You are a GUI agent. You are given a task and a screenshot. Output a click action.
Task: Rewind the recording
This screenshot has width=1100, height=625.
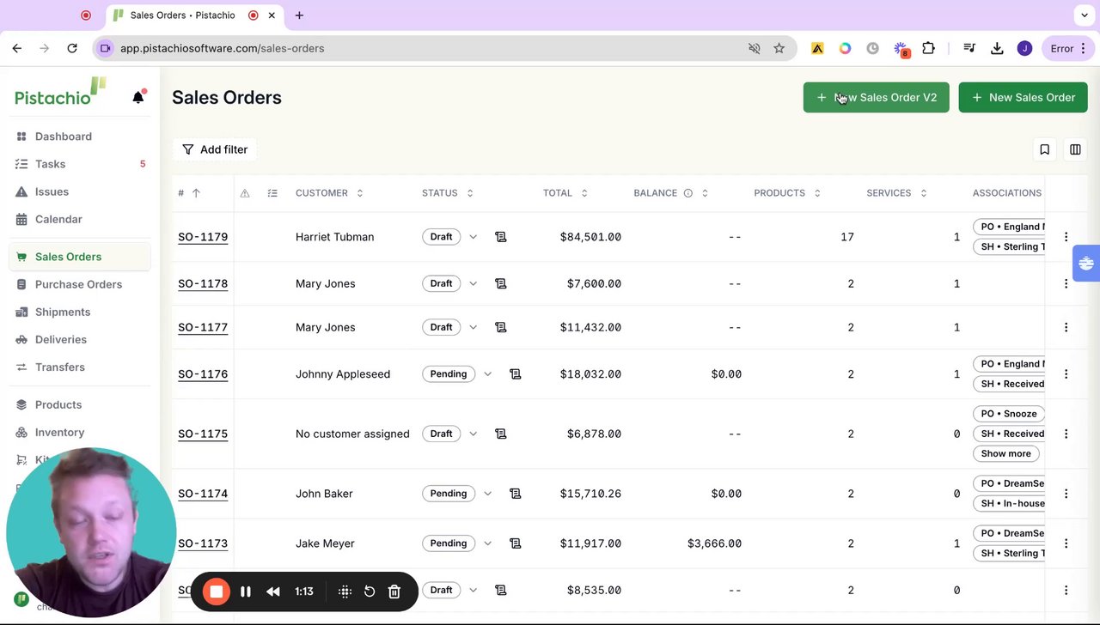(273, 592)
